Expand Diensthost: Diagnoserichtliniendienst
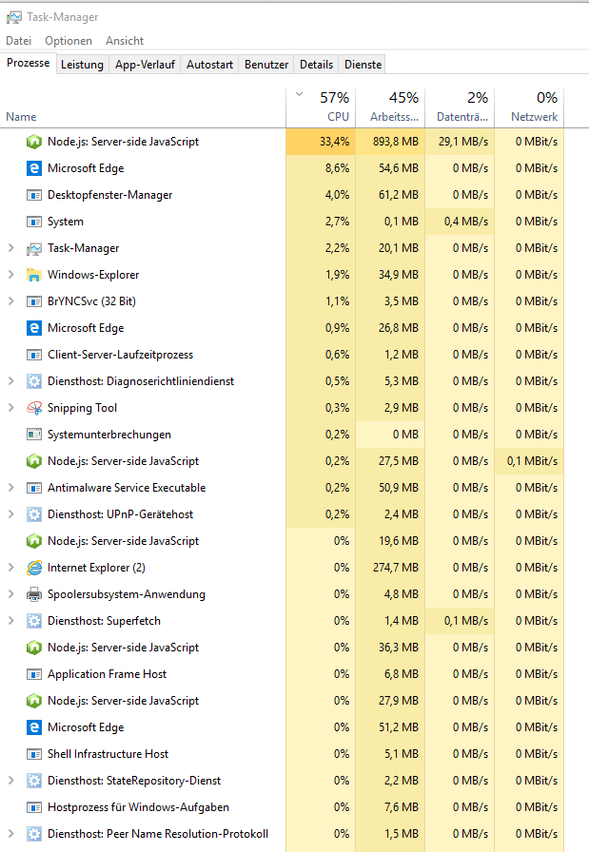 (x=10, y=381)
